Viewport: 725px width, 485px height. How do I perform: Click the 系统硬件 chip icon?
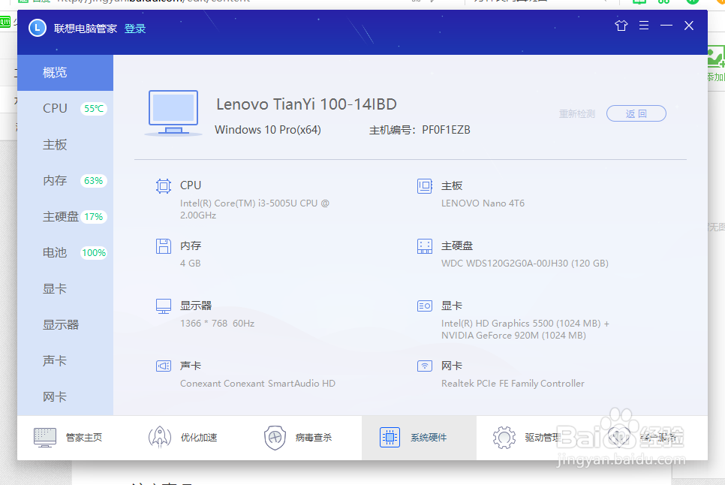[x=390, y=438]
